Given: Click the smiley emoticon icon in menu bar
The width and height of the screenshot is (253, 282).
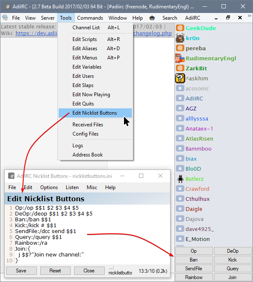Looking at the screenshot, I should (152, 18).
